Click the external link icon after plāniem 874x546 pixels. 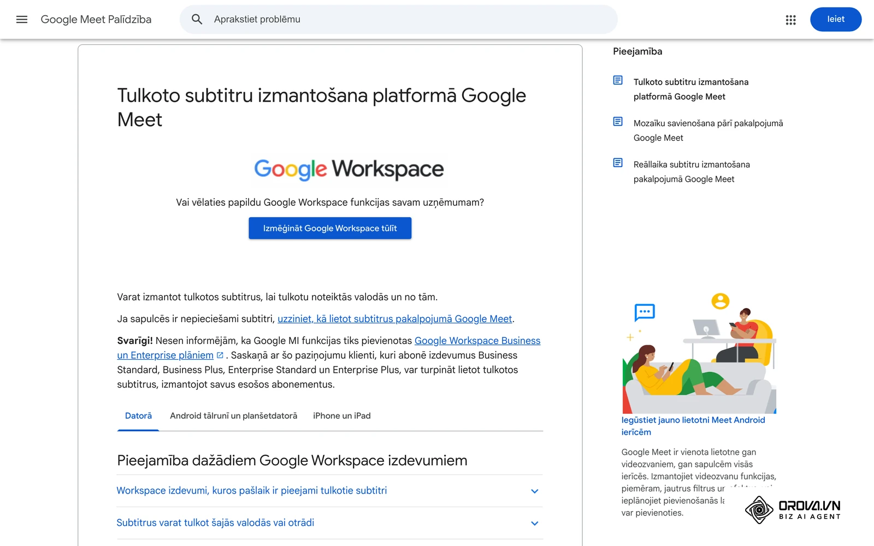tap(220, 355)
